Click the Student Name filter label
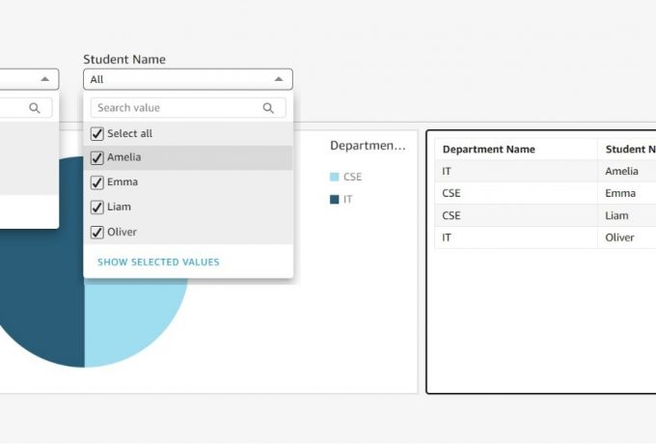Image resolution: width=656 pixels, height=444 pixels. (x=124, y=60)
